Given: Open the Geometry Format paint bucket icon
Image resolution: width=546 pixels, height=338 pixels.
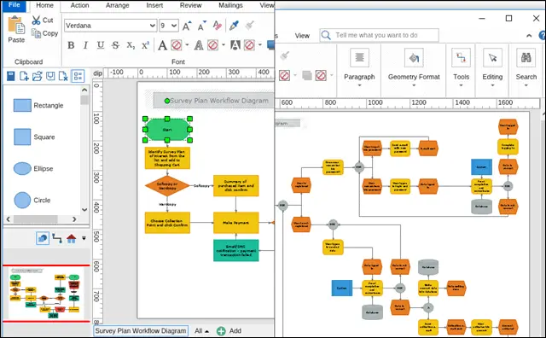Looking at the screenshot, I should click(414, 57).
